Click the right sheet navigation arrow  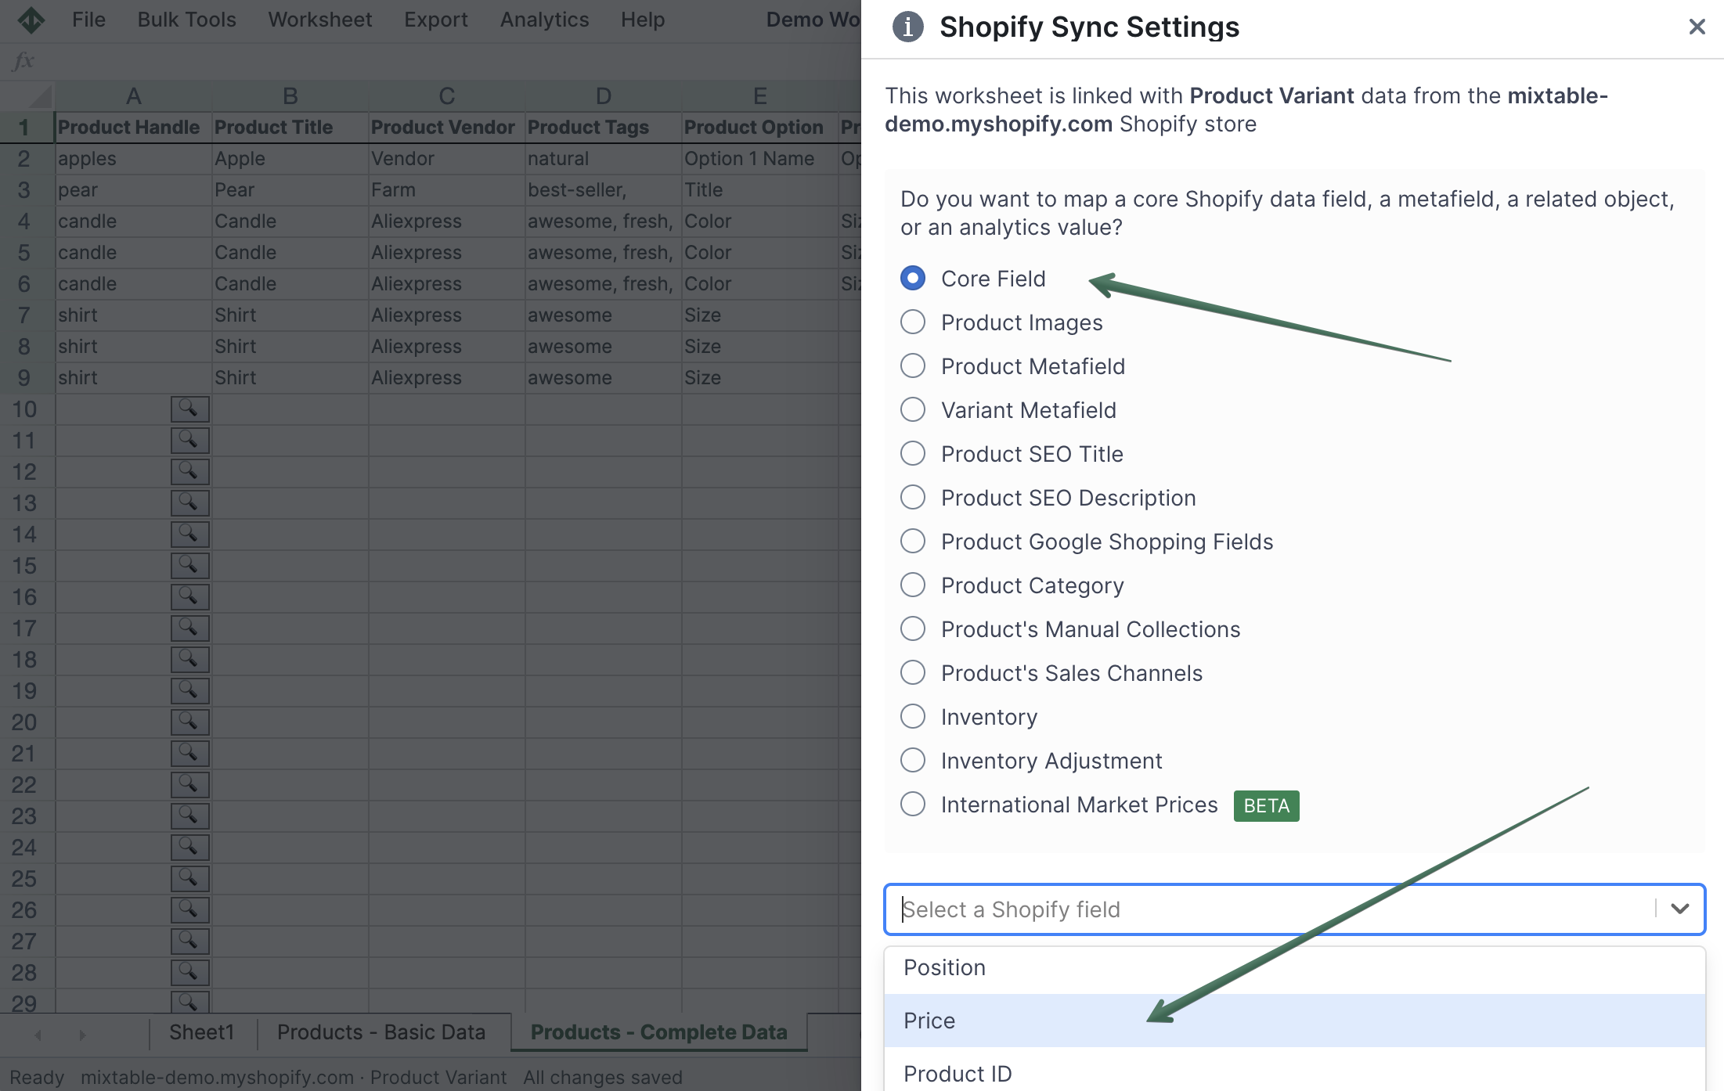(x=83, y=1033)
